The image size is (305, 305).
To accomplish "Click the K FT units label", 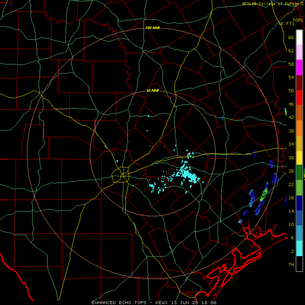I will click(x=286, y=23).
